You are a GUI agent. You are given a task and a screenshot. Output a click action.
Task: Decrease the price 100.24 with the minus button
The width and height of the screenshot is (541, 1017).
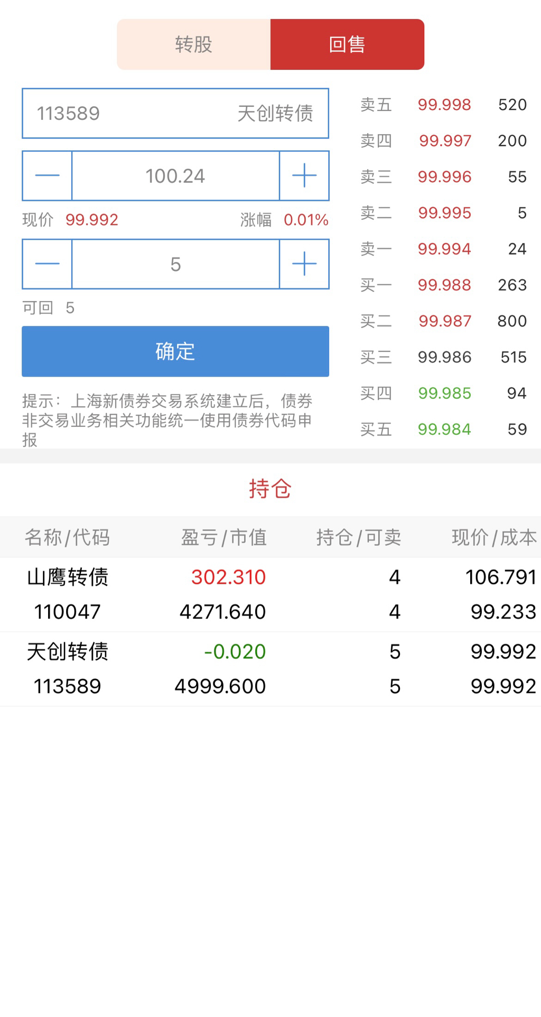point(47,175)
